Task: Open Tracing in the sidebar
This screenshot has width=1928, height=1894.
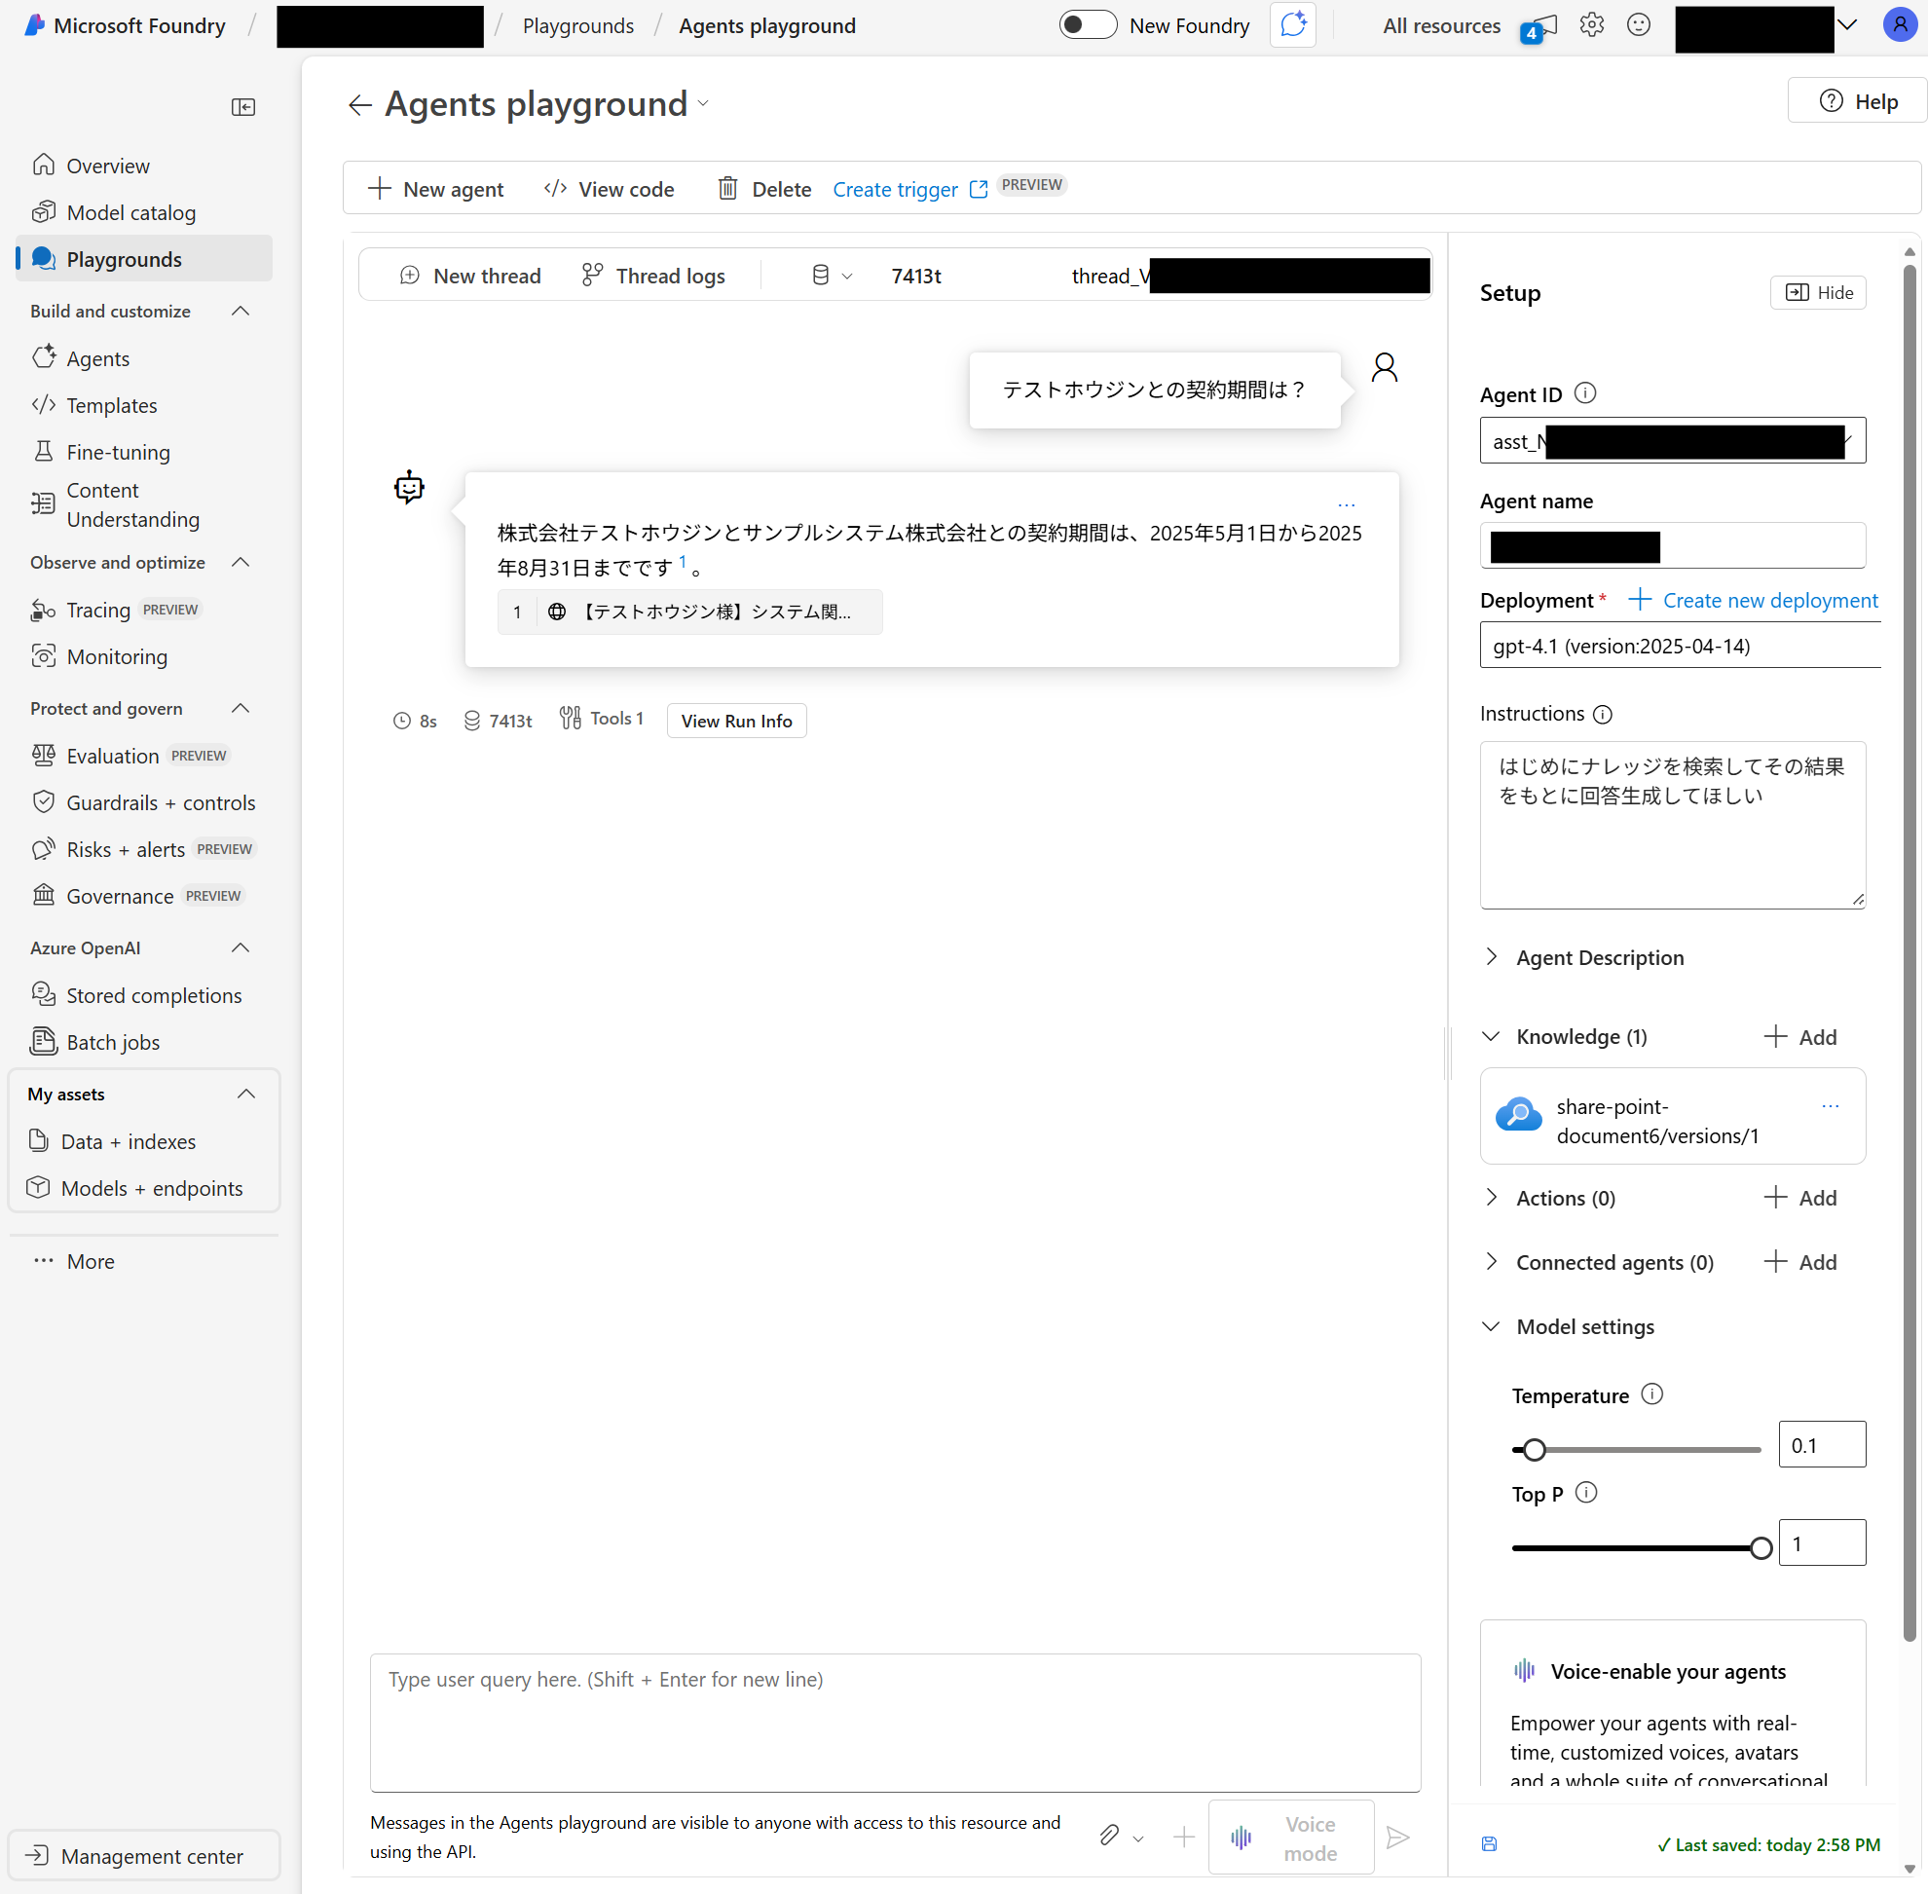Action: tap(97, 610)
